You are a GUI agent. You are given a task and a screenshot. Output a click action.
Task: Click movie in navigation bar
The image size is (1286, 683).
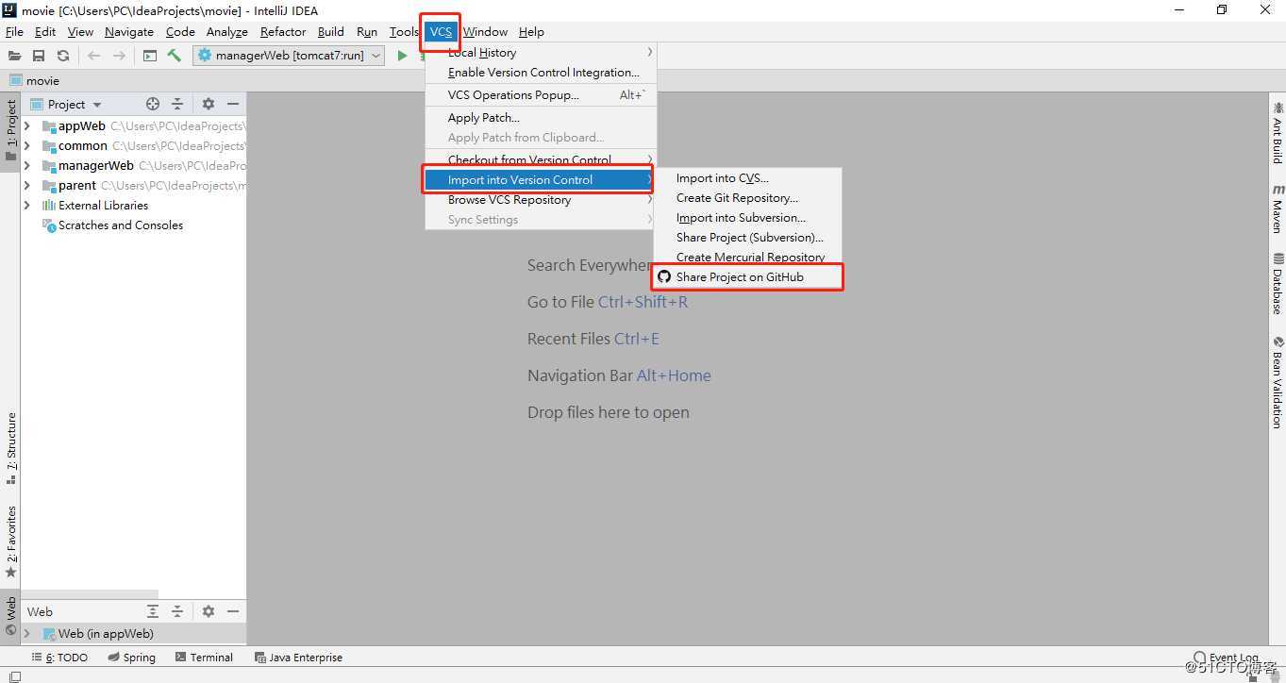34,80
